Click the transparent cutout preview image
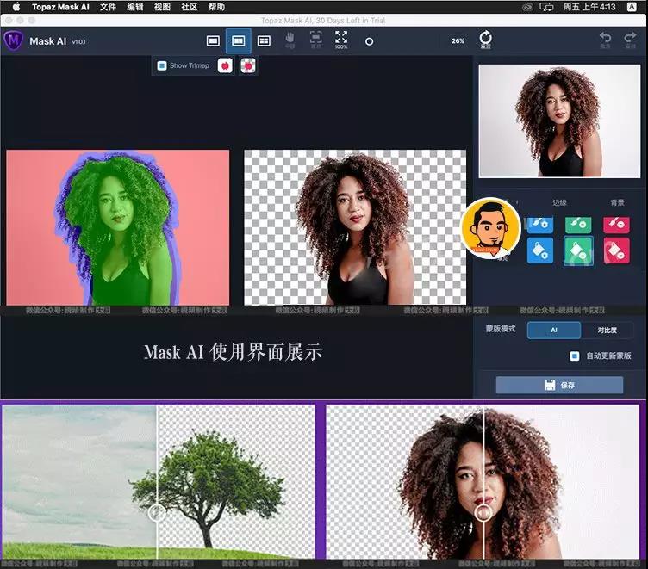Screen dimensions: 648x569 [355, 227]
